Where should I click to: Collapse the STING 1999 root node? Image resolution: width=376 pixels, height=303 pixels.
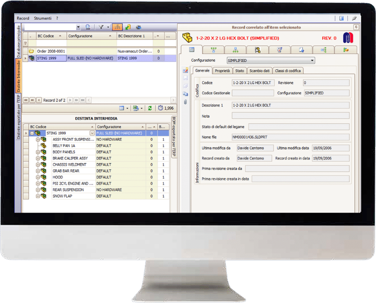pos(32,133)
